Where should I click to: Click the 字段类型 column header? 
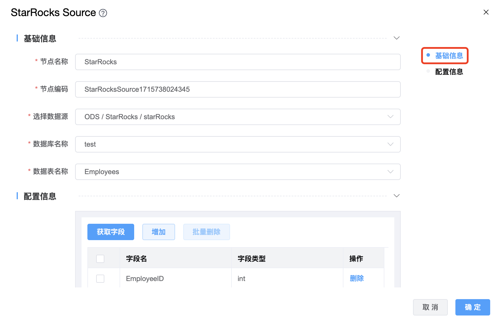[x=252, y=259]
